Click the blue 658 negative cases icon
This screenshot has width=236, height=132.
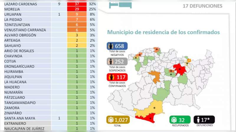click(x=117, y=46)
